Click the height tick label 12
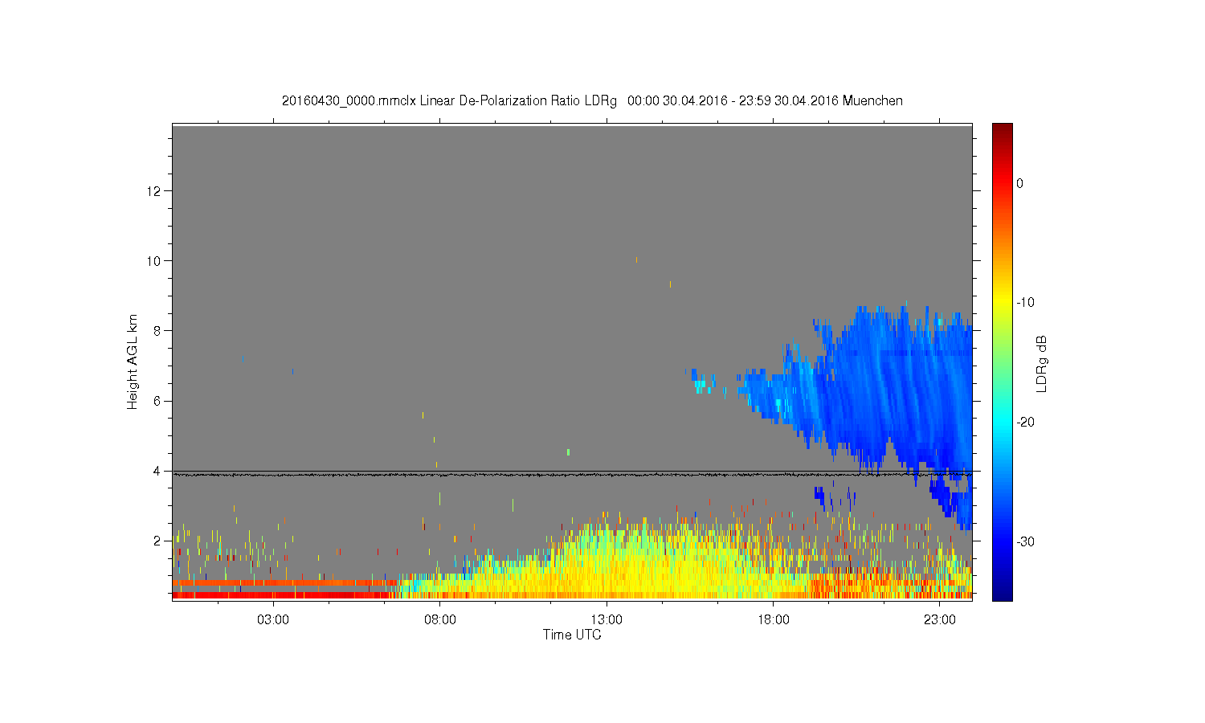Image resolution: width=1205 pixels, height=723 pixels. click(155, 190)
